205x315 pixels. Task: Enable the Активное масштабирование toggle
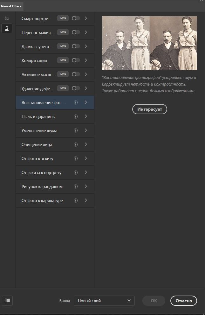[x=76, y=74]
